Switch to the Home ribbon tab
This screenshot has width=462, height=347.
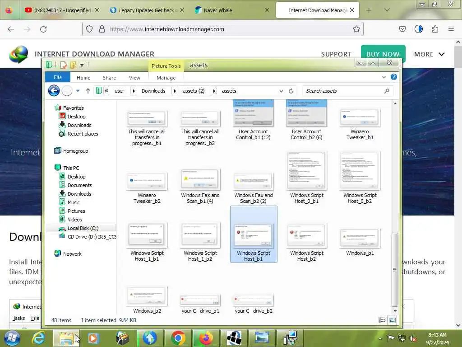tap(83, 78)
